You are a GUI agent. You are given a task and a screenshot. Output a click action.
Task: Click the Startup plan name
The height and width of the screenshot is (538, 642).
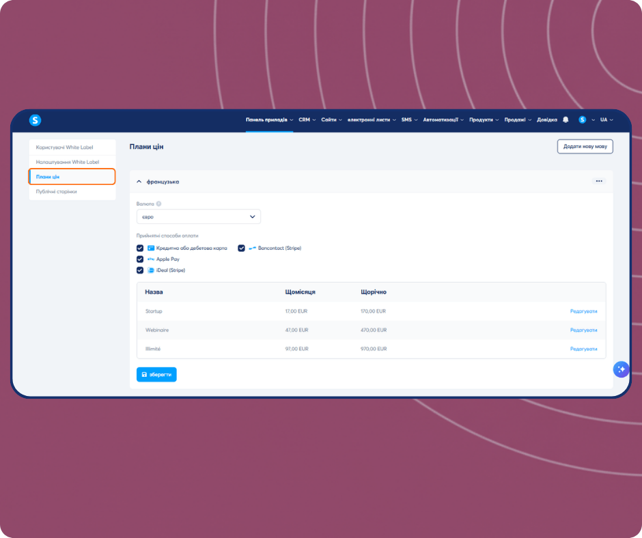[154, 311]
